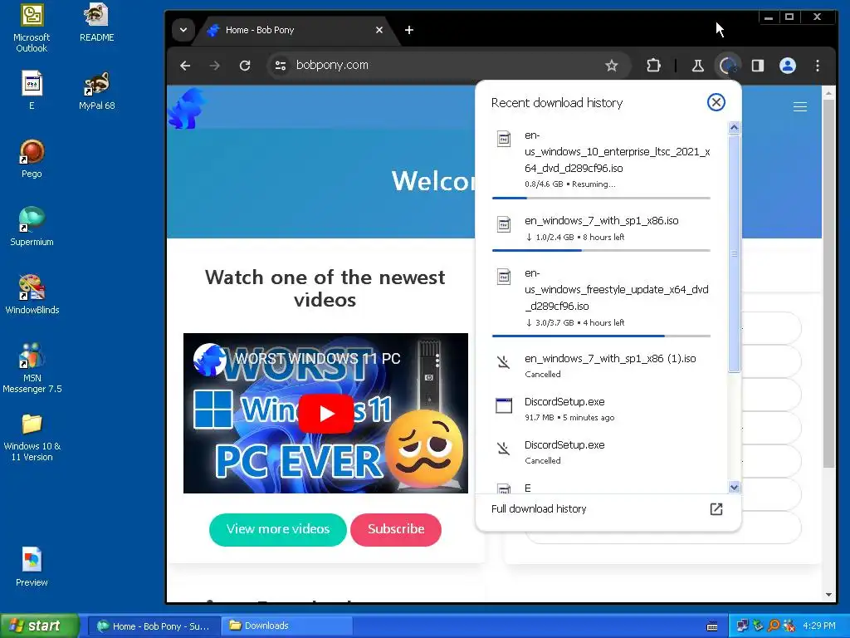Switch to Downloads taskbar window
Viewport: 850px width, 638px height.
pyautogui.click(x=286, y=626)
